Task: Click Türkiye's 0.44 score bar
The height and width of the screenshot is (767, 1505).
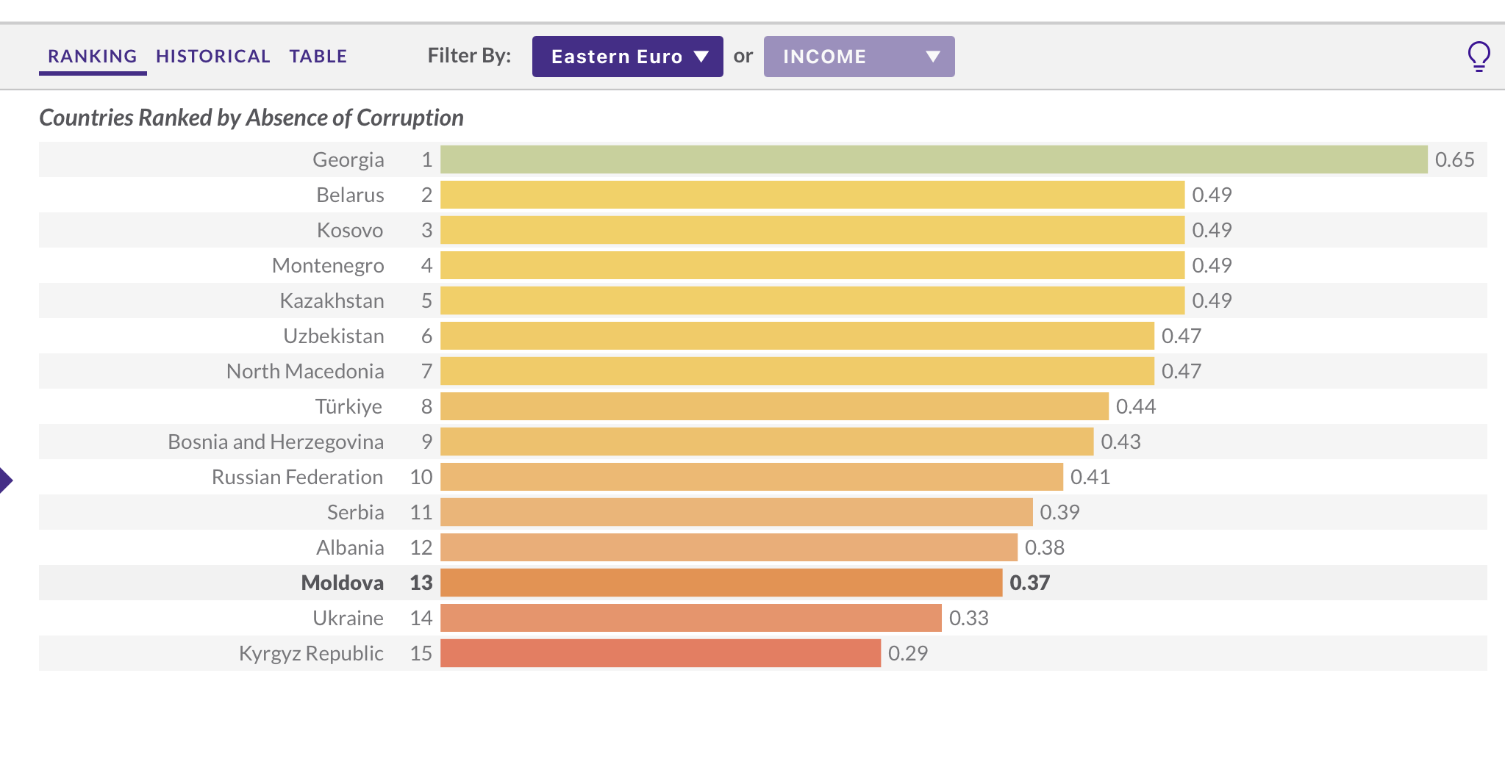Action: click(773, 406)
